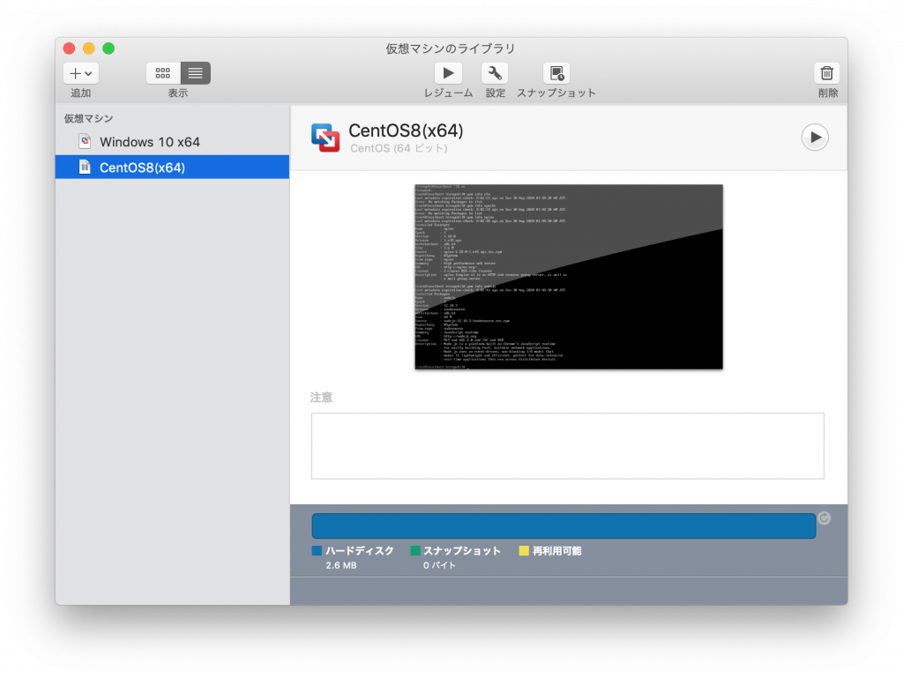903x678 pixels.
Task: Click the 2.6 MB disk size value
Action: coord(341,565)
